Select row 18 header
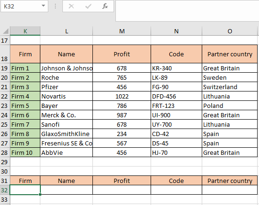259x205 pixels. (5, 54)
